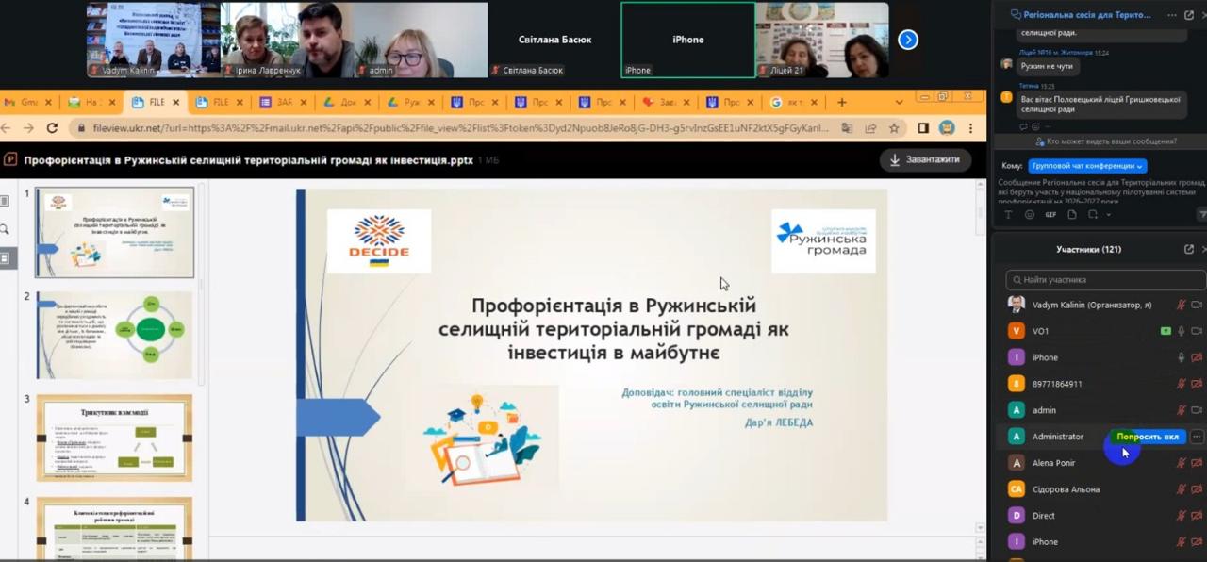Image resolution: width=1207 pixels, height=562 pixels.
Task: Click the emoji icon in chat toolbar
Action: point(1030,215)
